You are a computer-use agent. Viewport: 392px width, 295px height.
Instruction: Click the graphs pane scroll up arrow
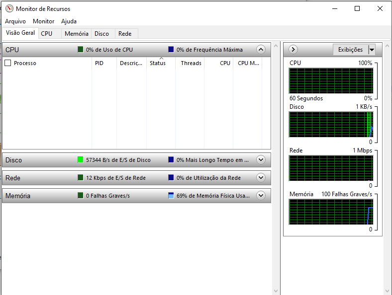(387, 46)
